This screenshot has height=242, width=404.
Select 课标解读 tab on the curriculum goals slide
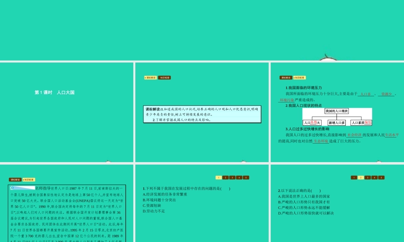point(151,78)
